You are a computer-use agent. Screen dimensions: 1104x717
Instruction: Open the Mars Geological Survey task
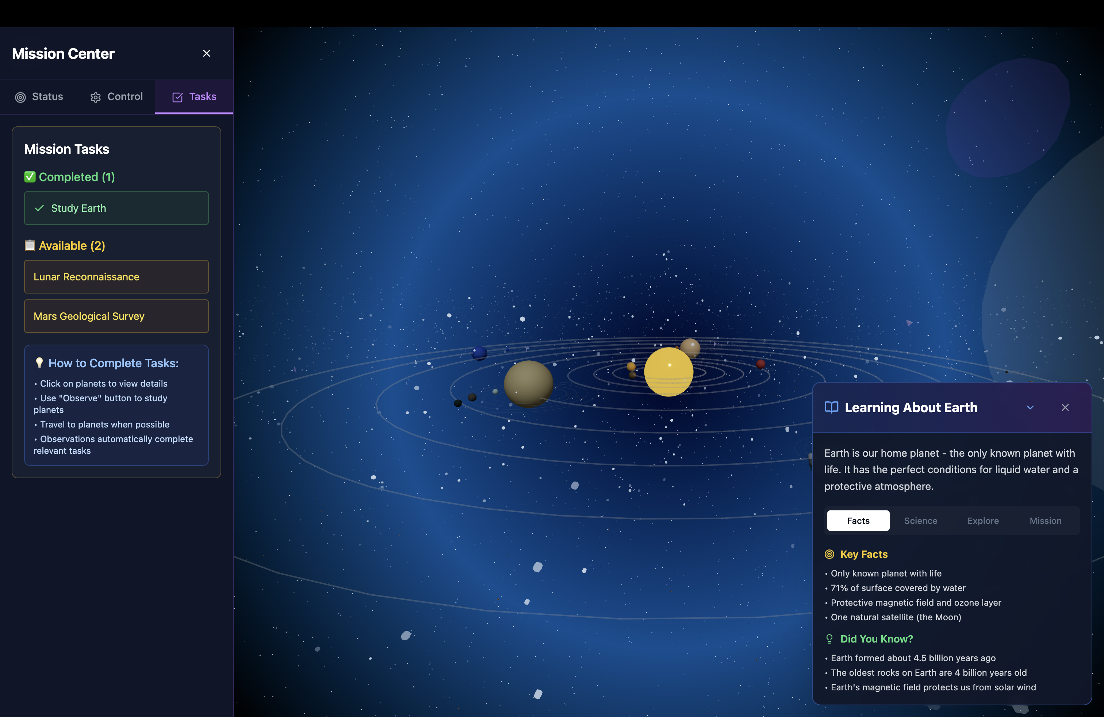pyautogui.click(x=116, y=316)
